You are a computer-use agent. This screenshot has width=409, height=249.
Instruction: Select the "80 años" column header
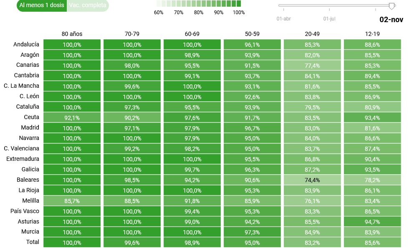72,34
